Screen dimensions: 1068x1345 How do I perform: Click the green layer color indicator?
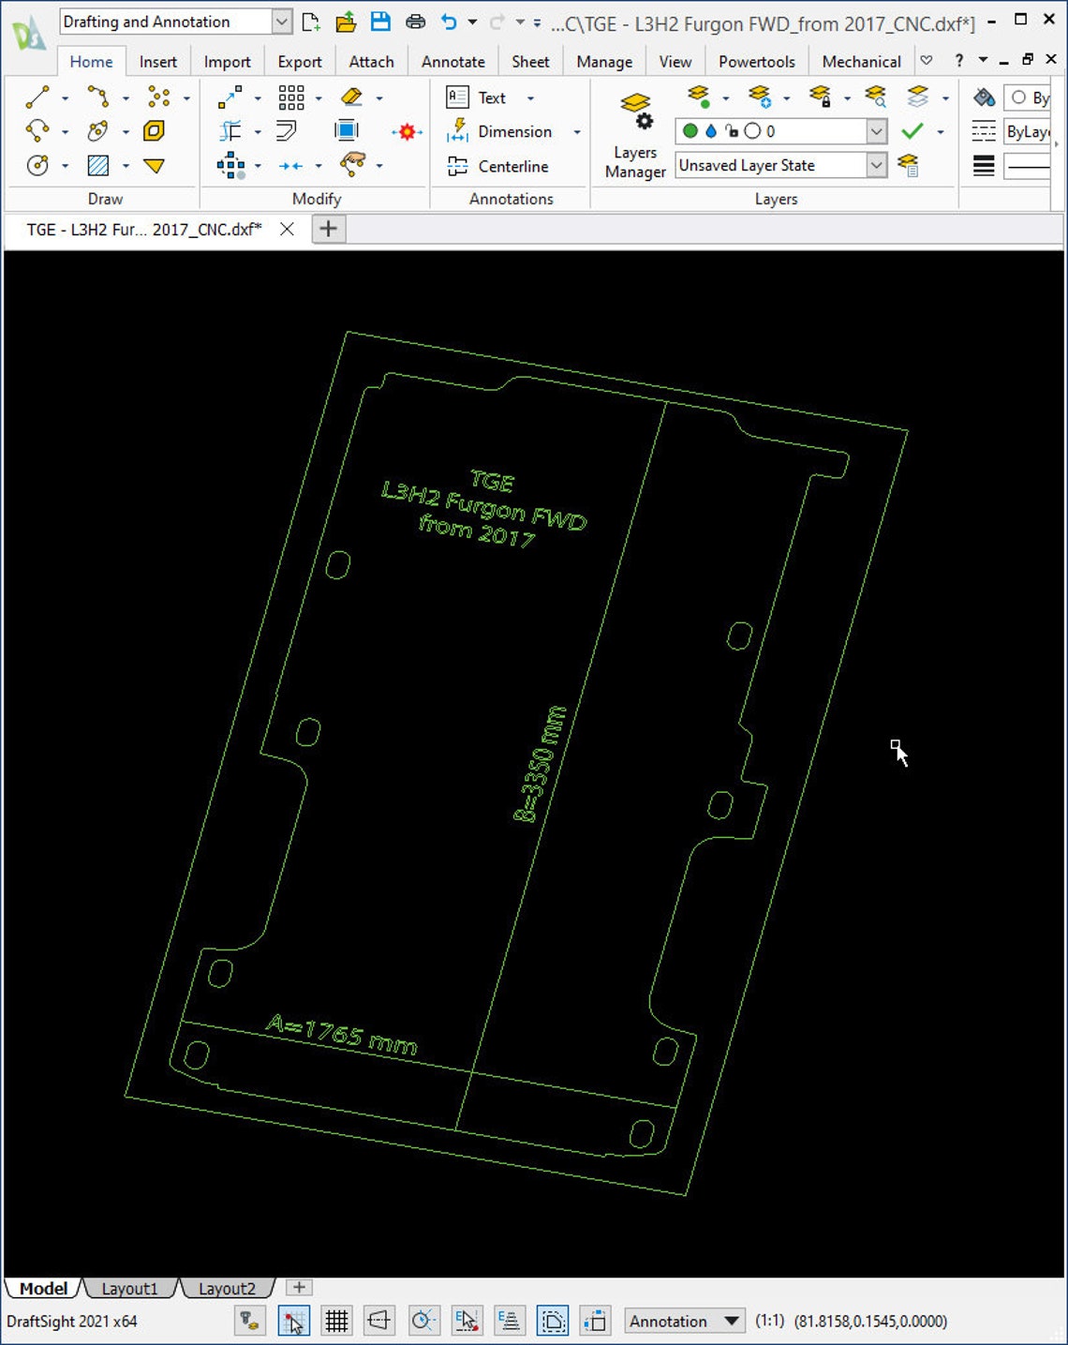(x=690, y=131)
